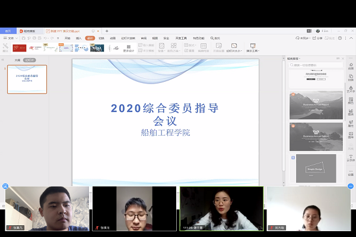Expand the 幻灯片大小 slide size dropdown

coord(234,48)
